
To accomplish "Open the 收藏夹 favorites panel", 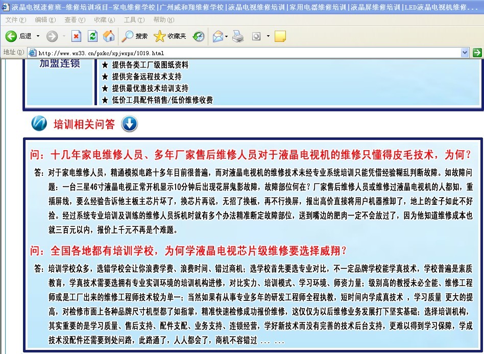I will pos(170,36).
